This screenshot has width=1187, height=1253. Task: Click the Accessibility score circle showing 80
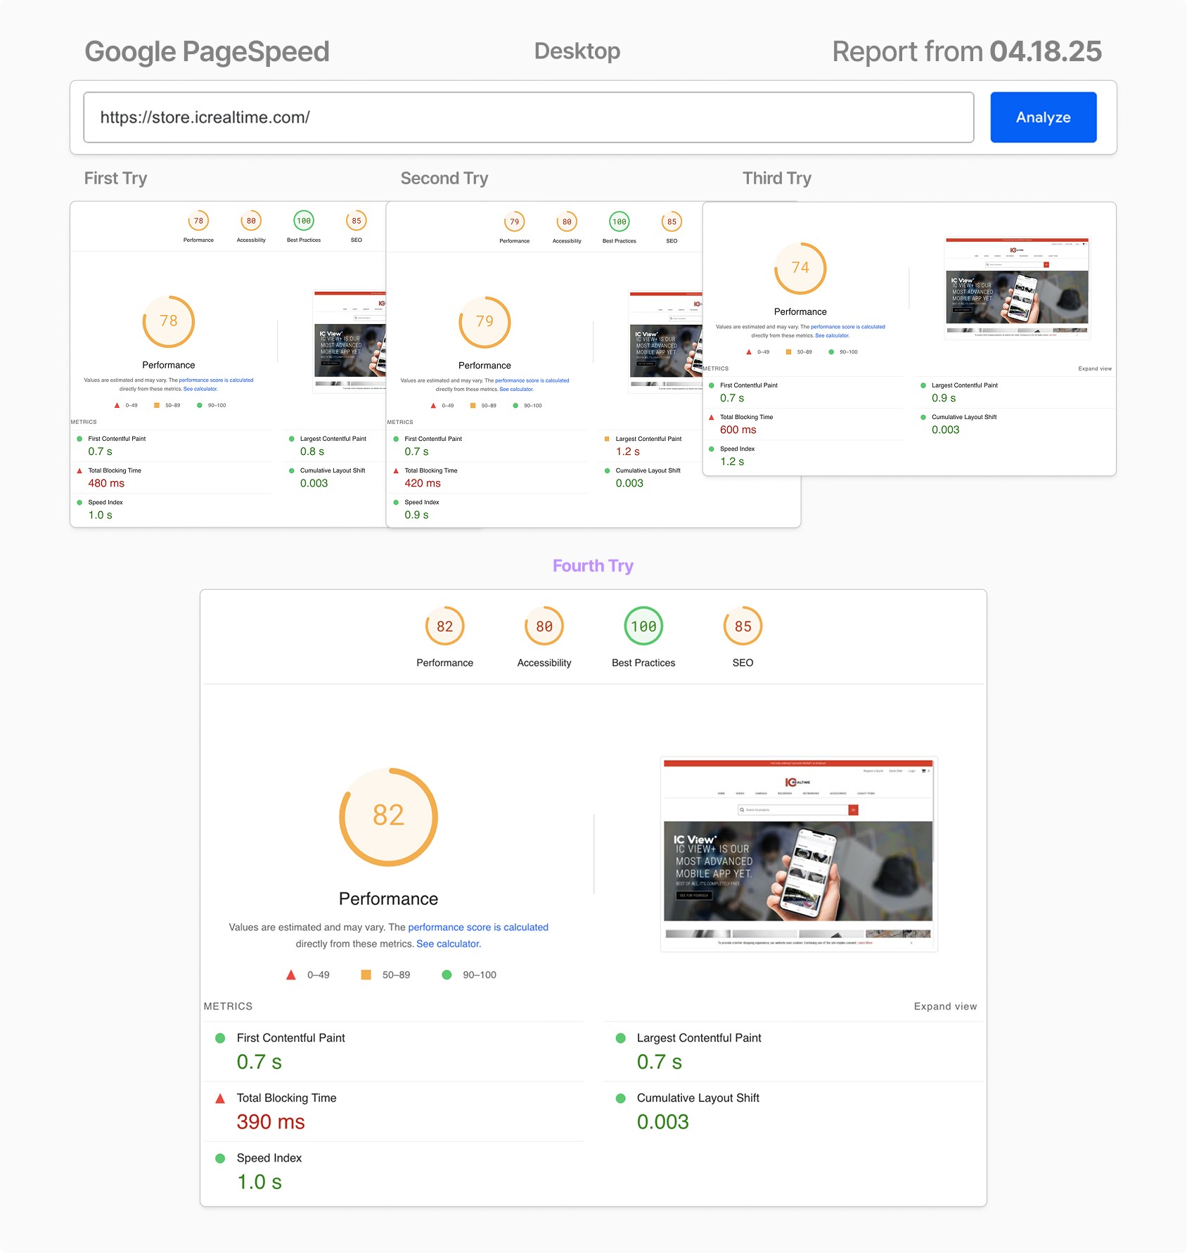(544, 625)
